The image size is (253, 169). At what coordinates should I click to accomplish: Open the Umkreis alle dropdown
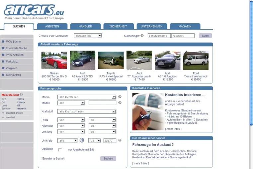click(x=68, y=140)
